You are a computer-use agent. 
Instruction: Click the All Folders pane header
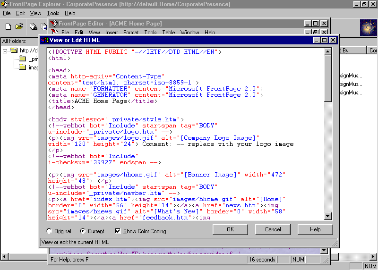point(20,41)
